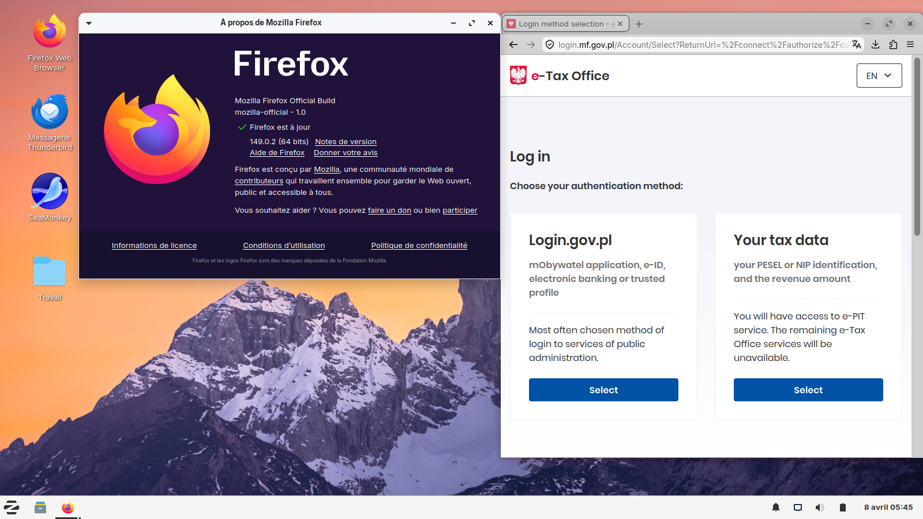Open the Aide de Firefox link
Screen dimensions: 923x519
277,153
